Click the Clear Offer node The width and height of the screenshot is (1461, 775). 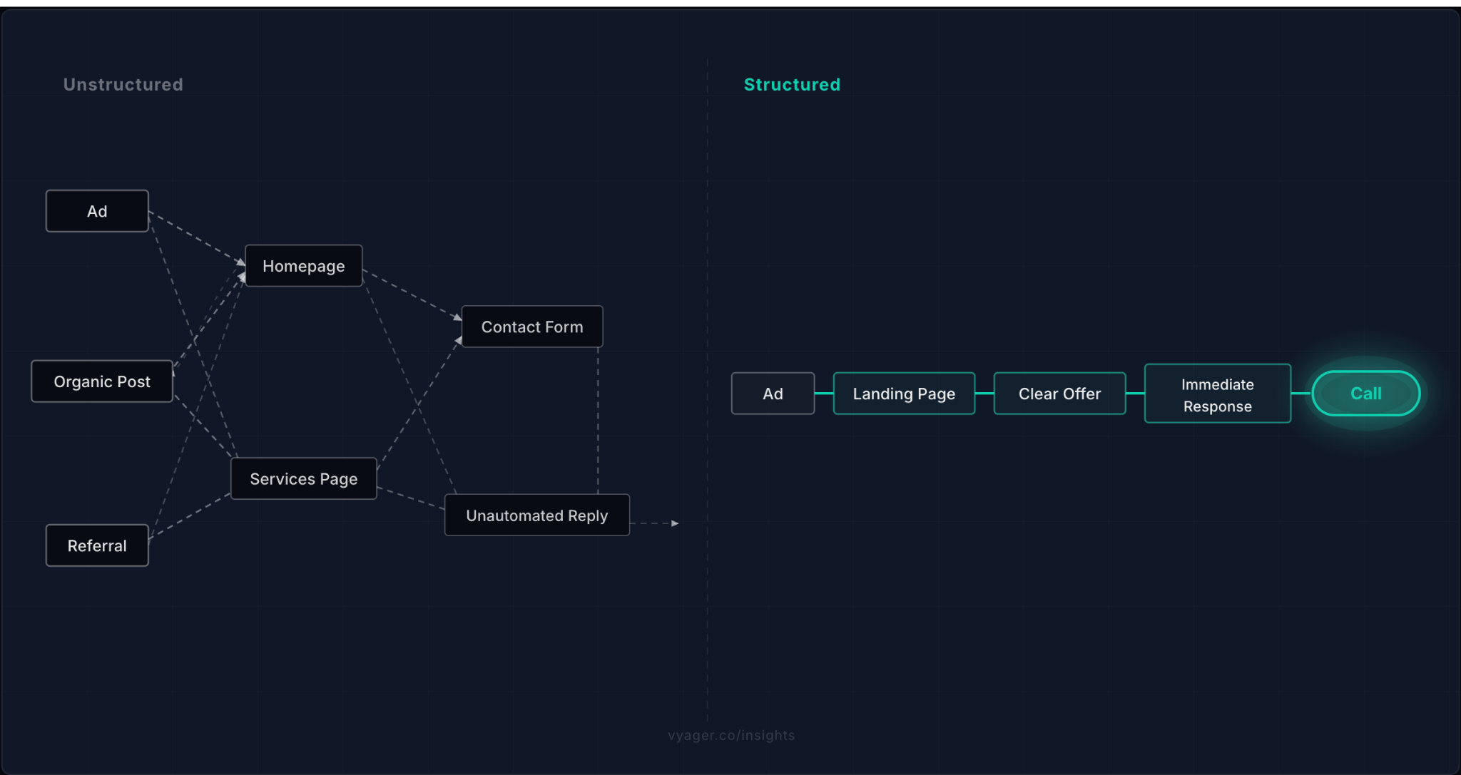(1059, 393)
